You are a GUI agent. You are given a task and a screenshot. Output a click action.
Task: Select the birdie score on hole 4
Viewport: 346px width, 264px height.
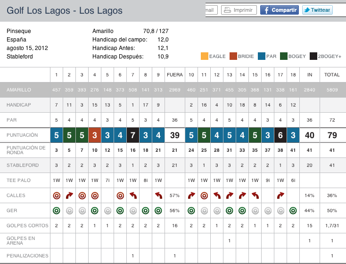click(x=95, y=135)
